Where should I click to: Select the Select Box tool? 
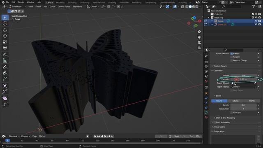click(x=5, y=17)
